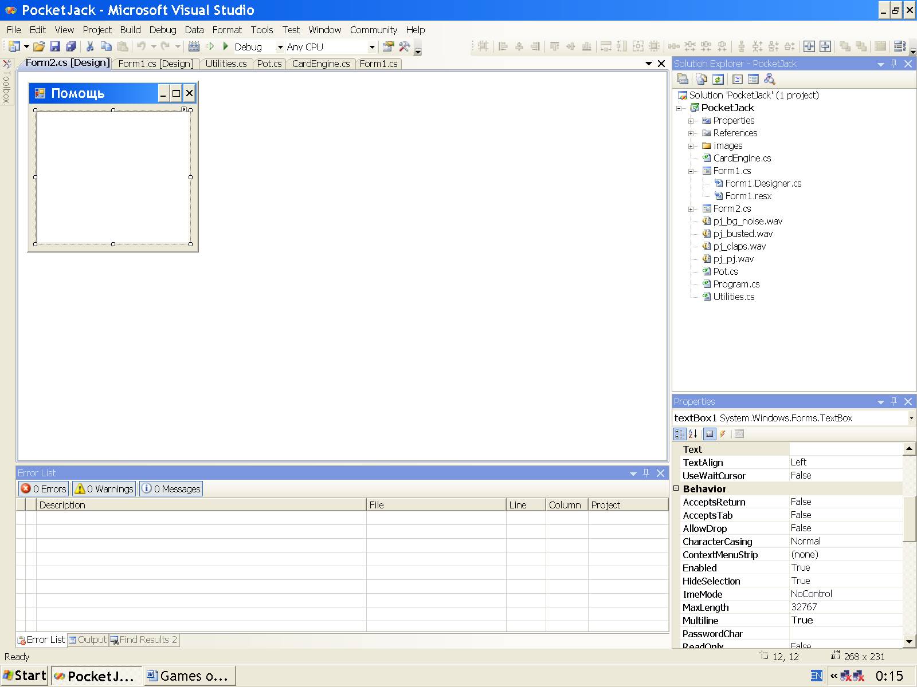Click Refresh icon in Solution Explorer toolbar
The image size is (917, 687).
(x=718, y=80)
